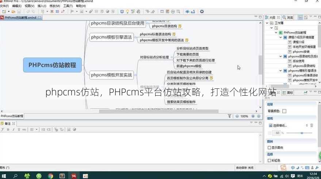Open the 插入(I) menu

coord(42,6)
